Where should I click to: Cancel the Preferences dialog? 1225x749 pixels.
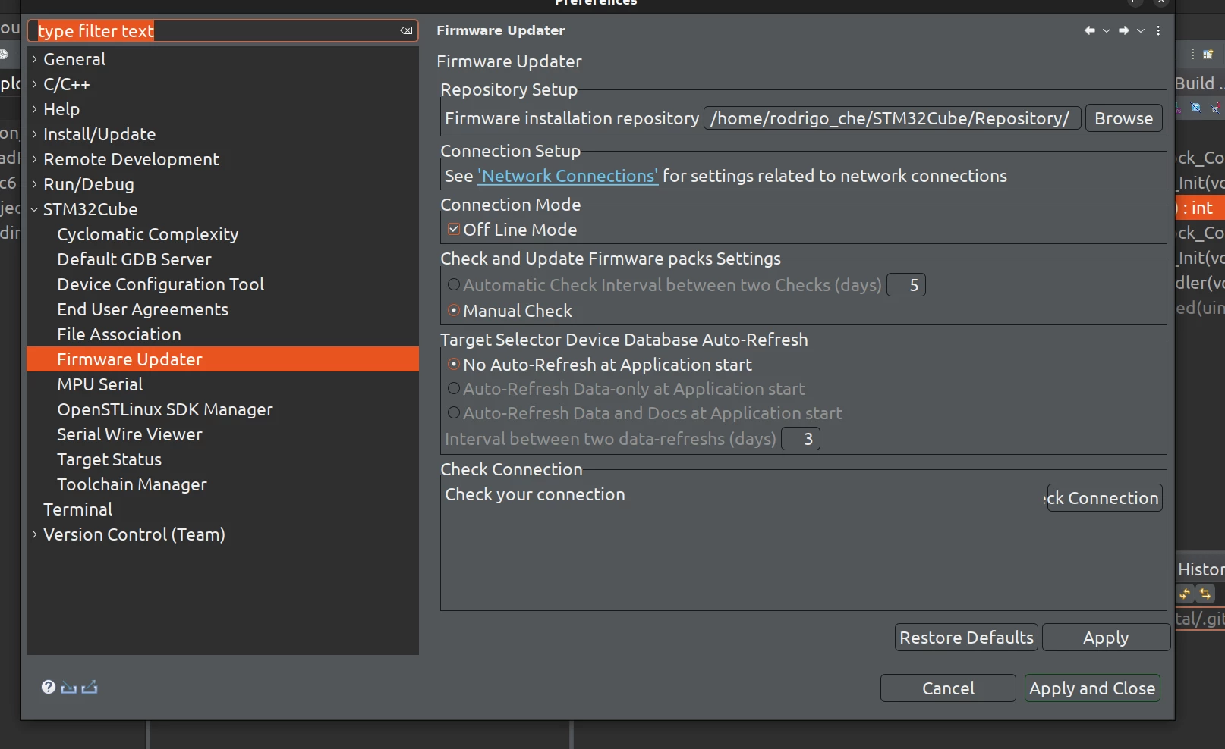(x=948, y=688)
